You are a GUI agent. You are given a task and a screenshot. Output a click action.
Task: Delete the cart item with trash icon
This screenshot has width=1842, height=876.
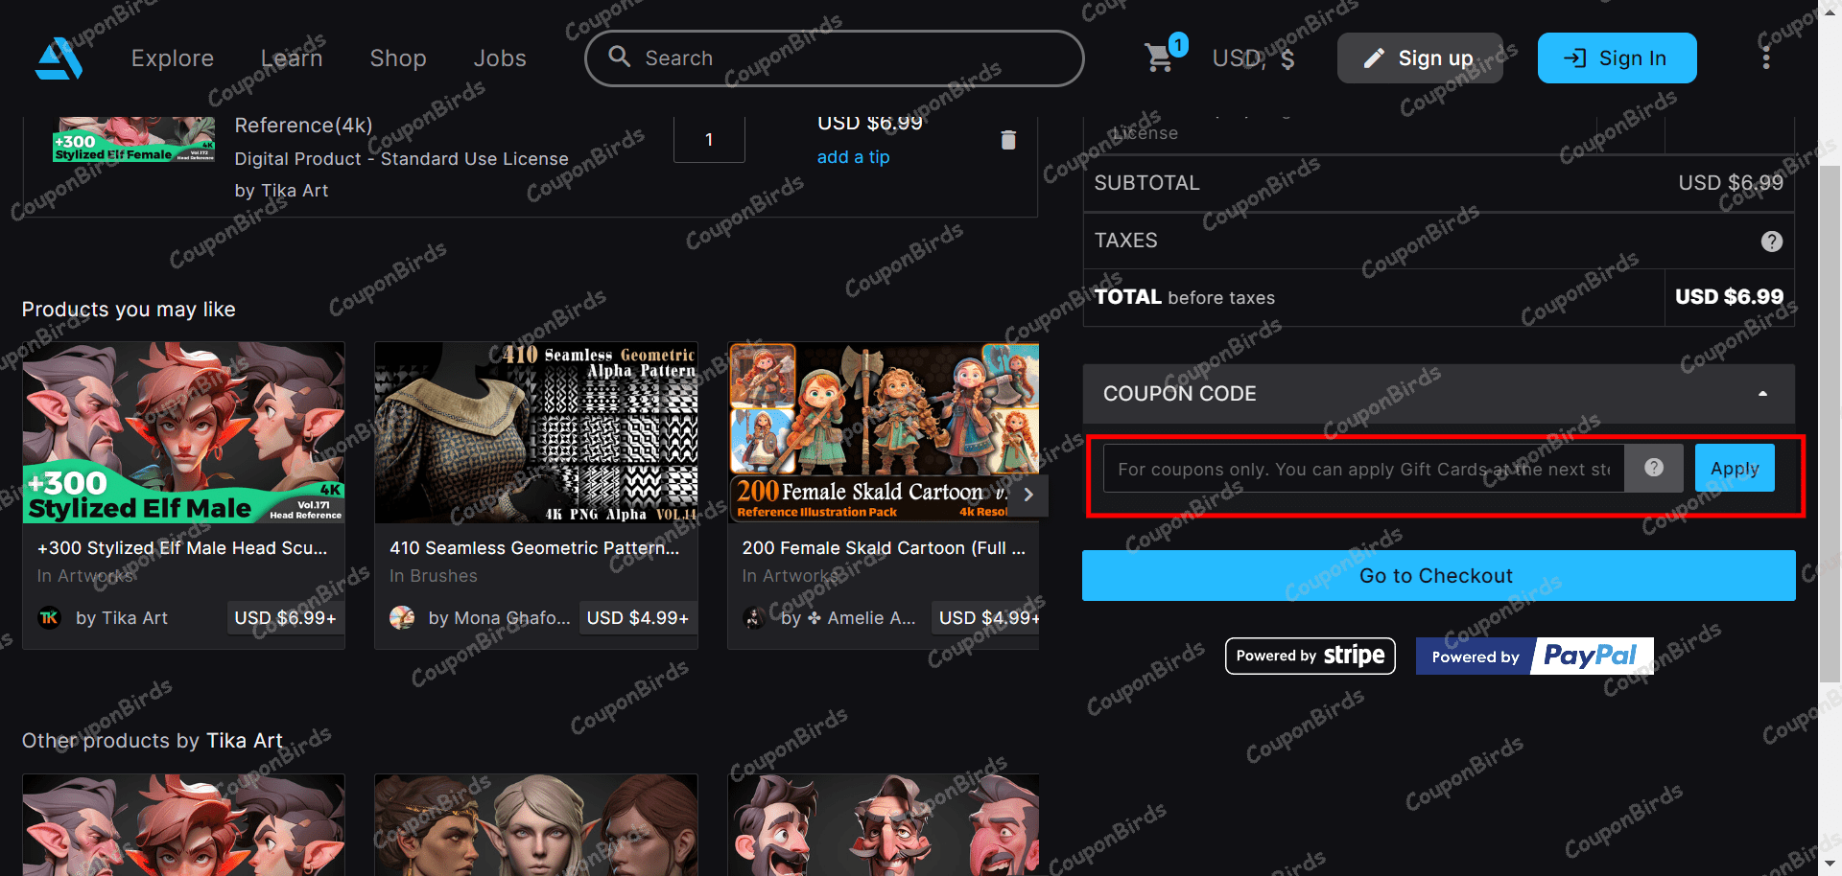1008,140
